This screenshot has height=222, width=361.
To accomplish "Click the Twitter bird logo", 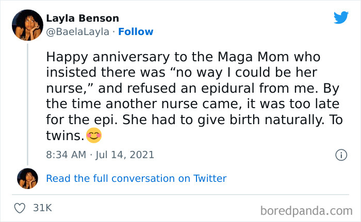I will (341, 18).
